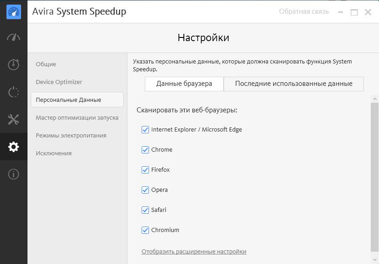Close the Avira System Speedup window
The height and width of the screenshot is (264, 379).
pos(368,12)
